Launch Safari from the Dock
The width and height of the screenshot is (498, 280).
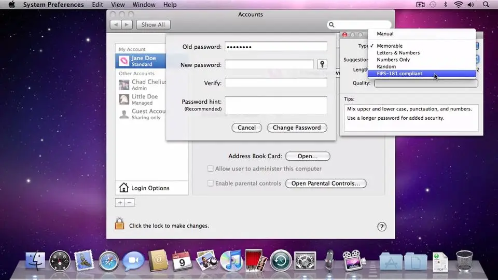pos(108,261)
